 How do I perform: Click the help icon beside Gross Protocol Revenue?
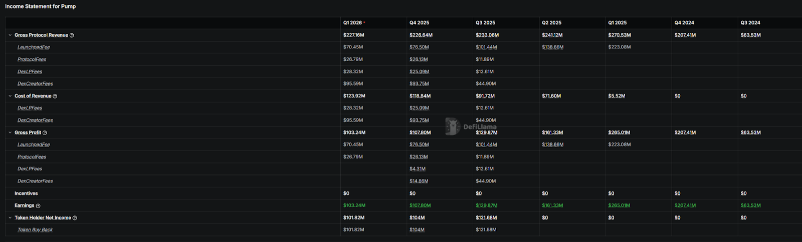click(x=72, y=35)
